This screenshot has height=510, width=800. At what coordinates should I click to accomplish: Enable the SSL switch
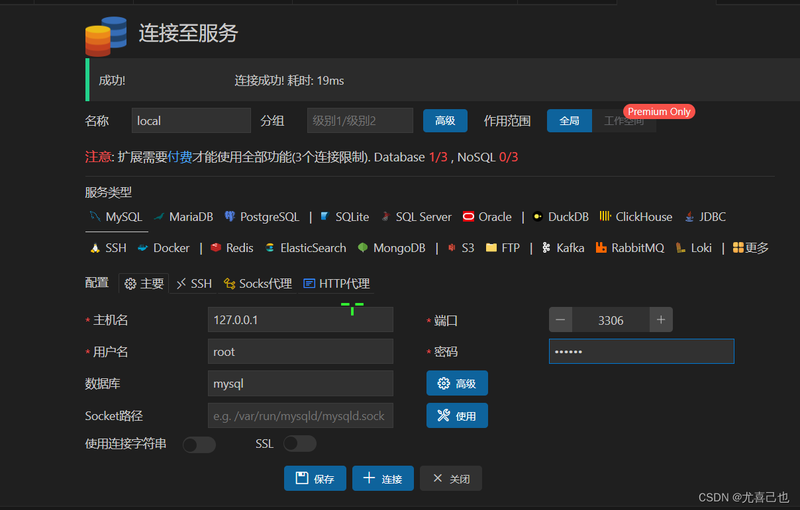300,444
